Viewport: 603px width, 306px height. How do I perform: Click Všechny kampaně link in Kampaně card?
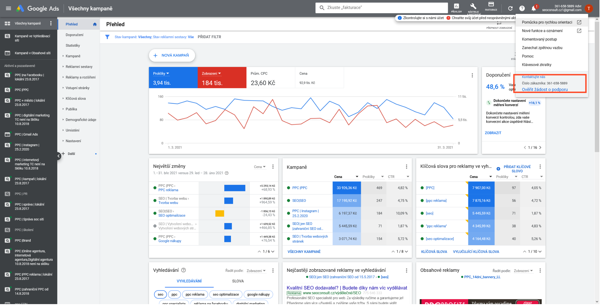click(x=306, y=253)
